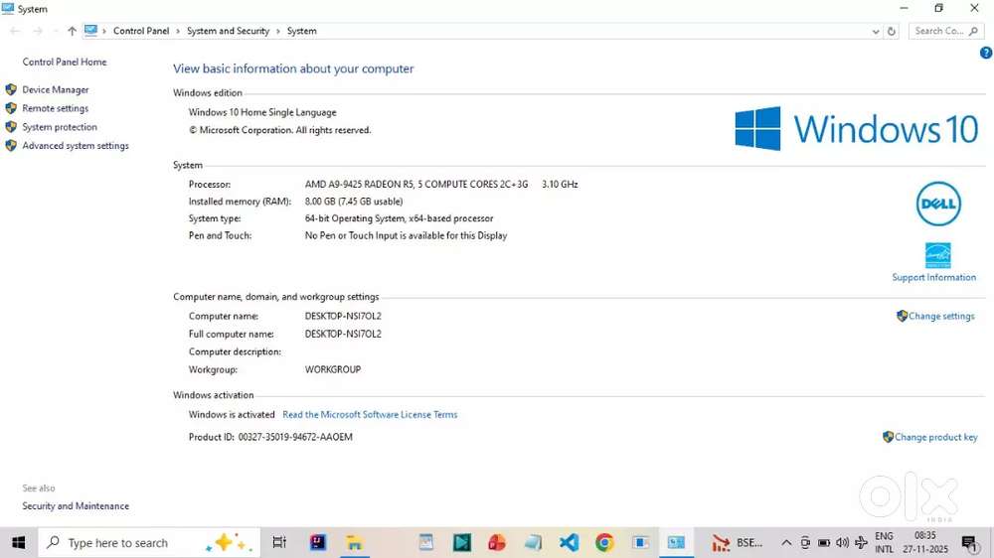994x558 pixels.
Task: Open Google Chrome from taskbar
Action: [x=604, y=543]
